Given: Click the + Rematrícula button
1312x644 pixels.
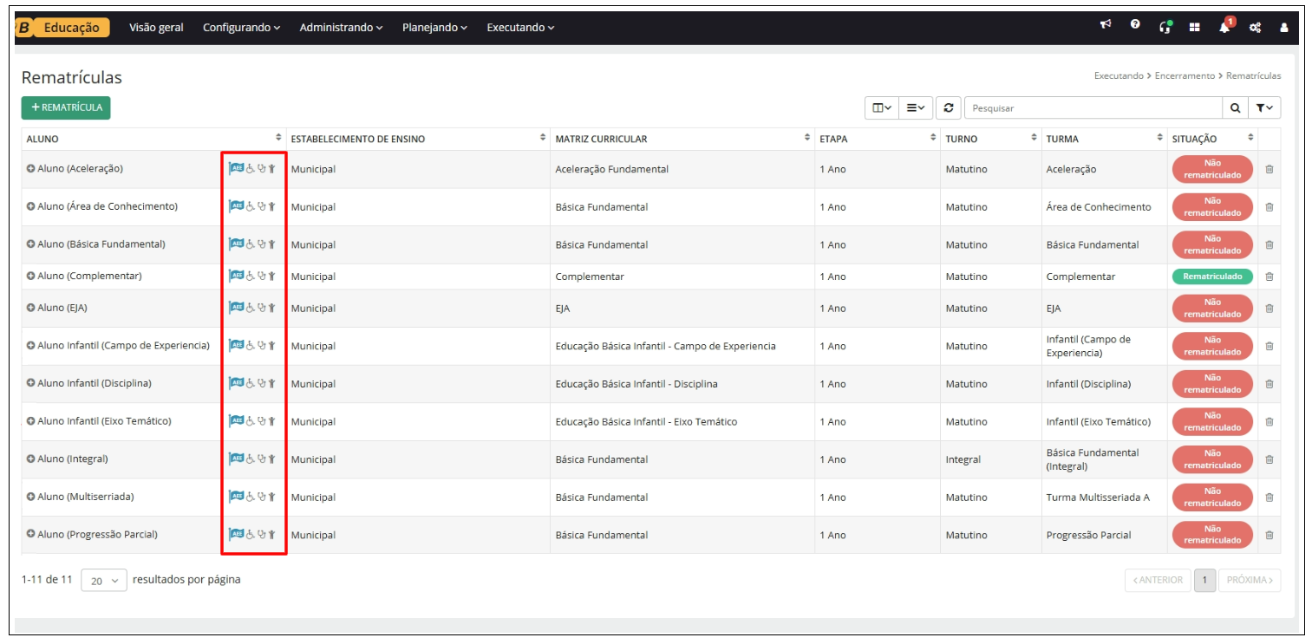Looking at the screenshot, I should click(66, 107).
